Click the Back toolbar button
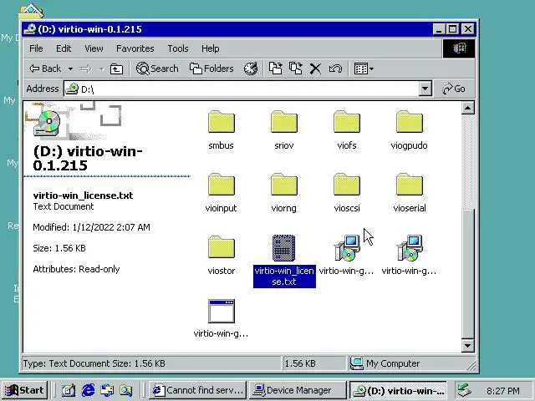This screenshot has height=401, width=535. [x=45, y=69]
